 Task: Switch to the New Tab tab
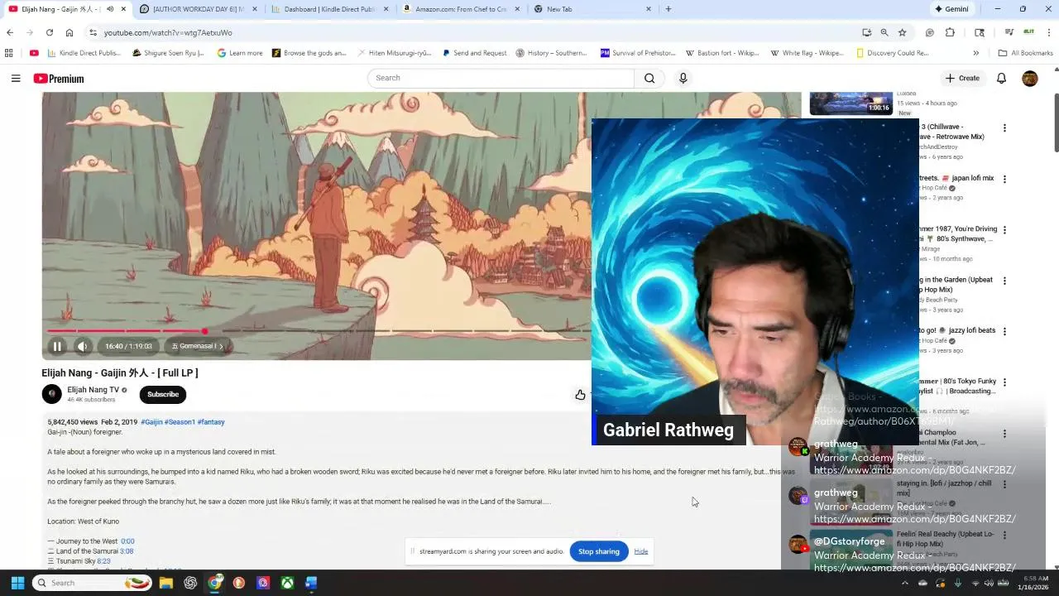(592, 9)
